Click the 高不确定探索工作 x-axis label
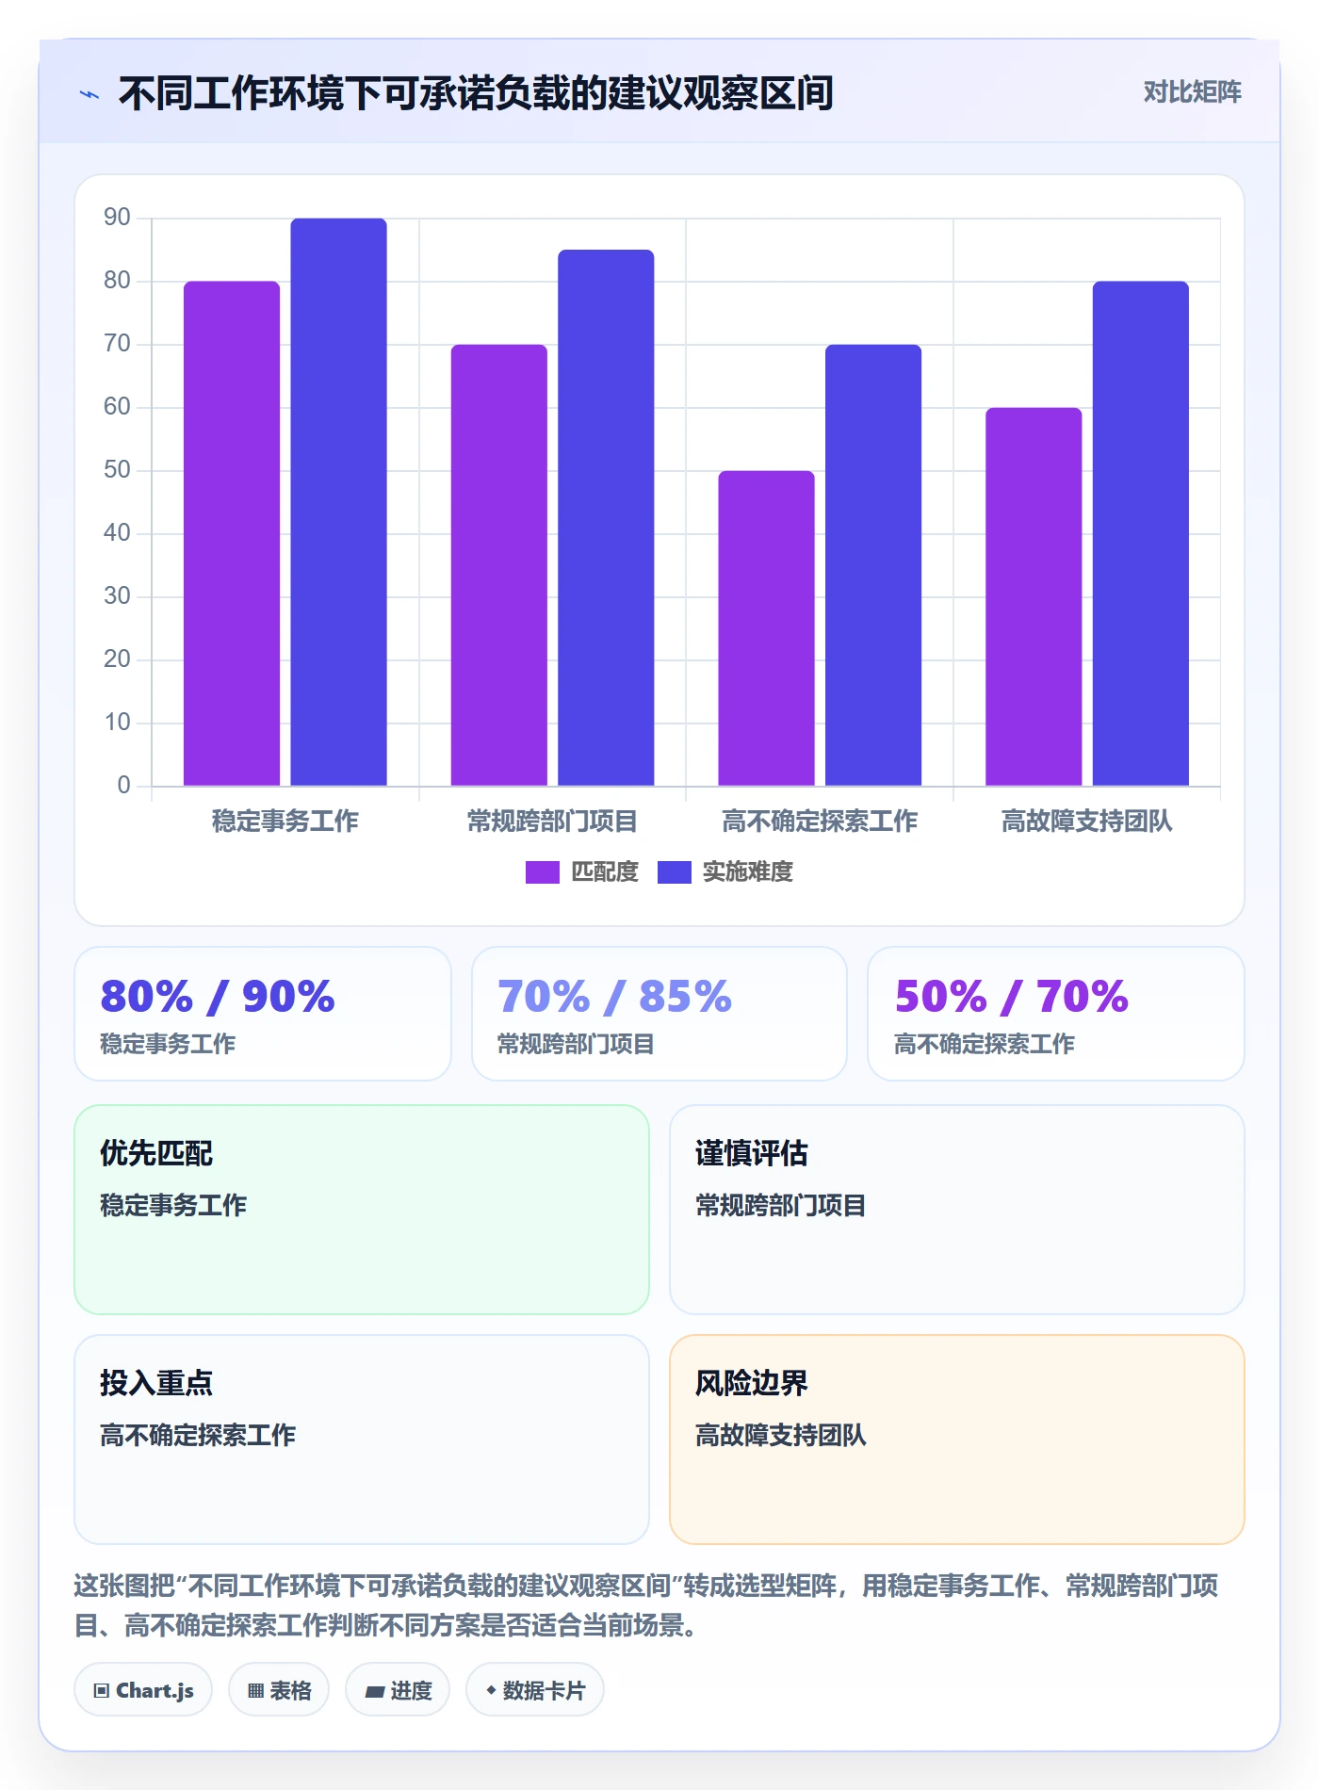Viewport: 1319px width, 1790px height. pos(820,822)
